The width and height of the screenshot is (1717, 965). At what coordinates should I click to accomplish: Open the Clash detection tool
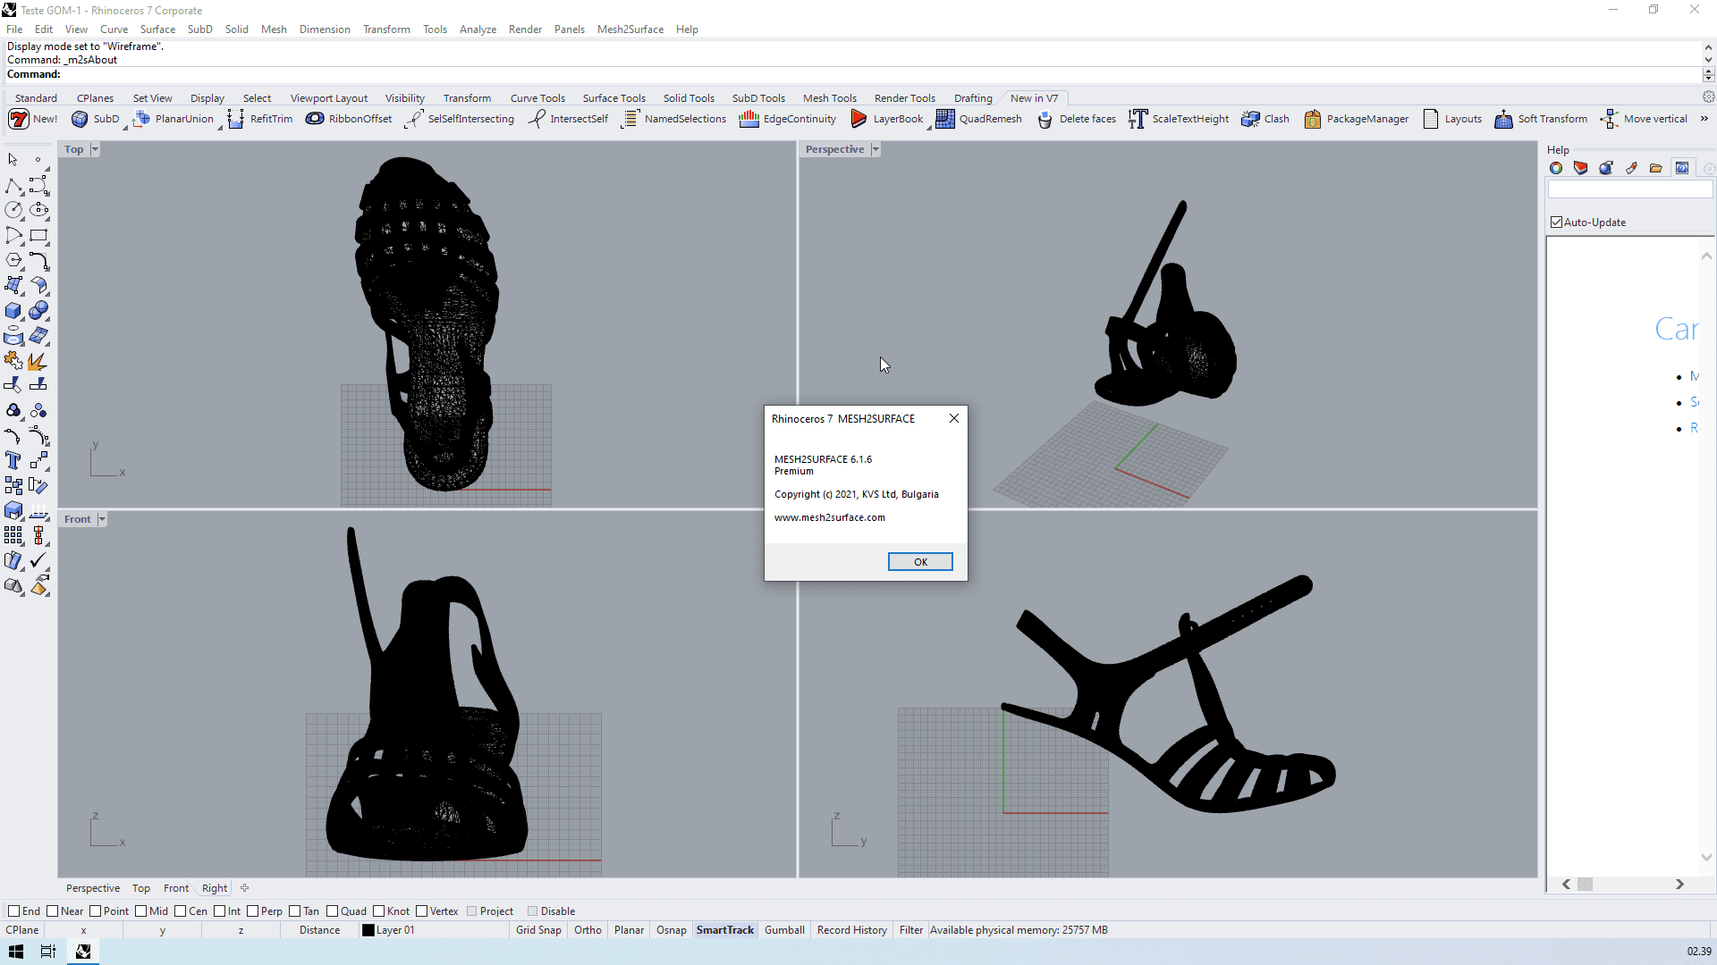tap(1265, 119)
